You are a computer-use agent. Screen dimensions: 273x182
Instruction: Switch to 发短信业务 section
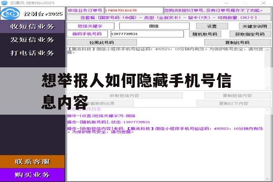[x=32, y=40]
